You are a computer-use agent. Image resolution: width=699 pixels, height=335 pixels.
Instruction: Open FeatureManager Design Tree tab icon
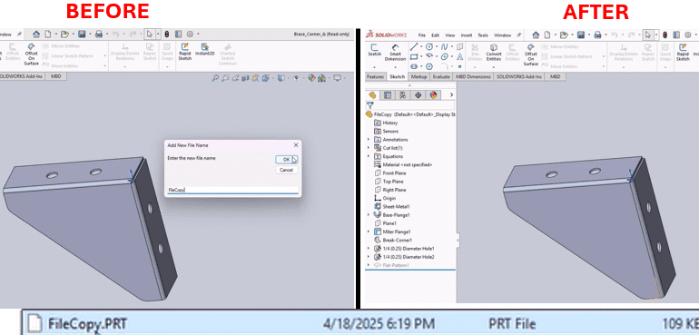coord(372,95)
